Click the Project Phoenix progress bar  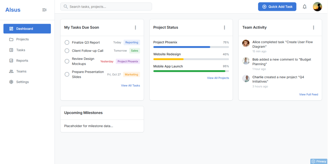pyautogui.click(x=191, y=47)
